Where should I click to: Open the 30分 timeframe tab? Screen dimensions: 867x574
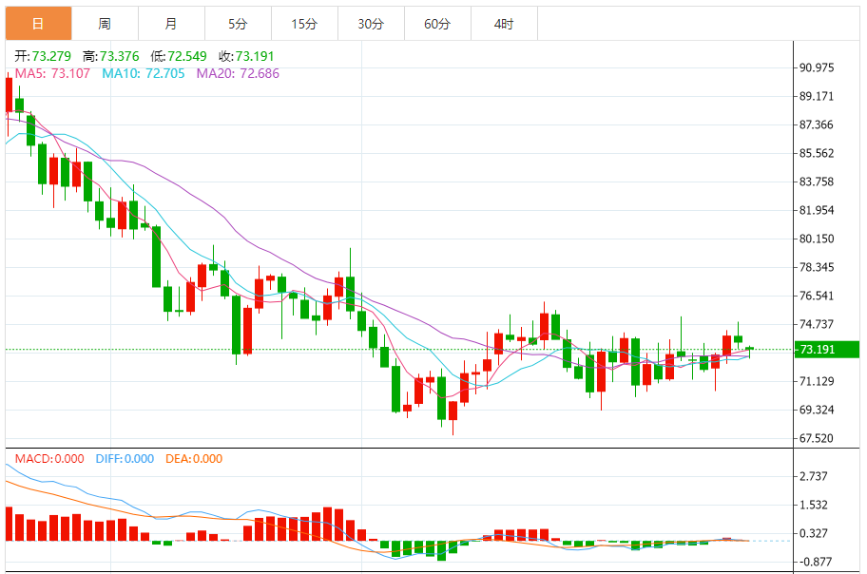[371, 24]
